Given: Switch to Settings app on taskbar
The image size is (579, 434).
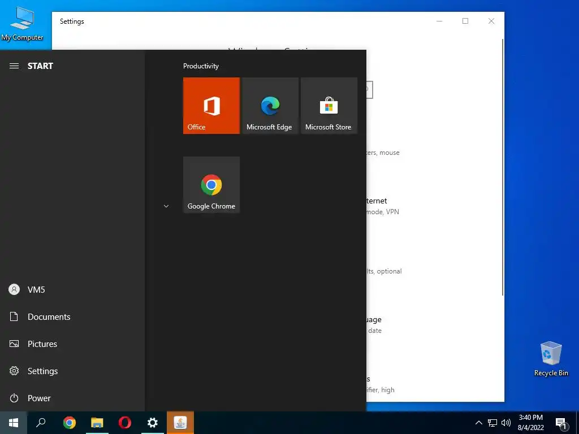Looking at the screenshot, I should pos(153,423).
